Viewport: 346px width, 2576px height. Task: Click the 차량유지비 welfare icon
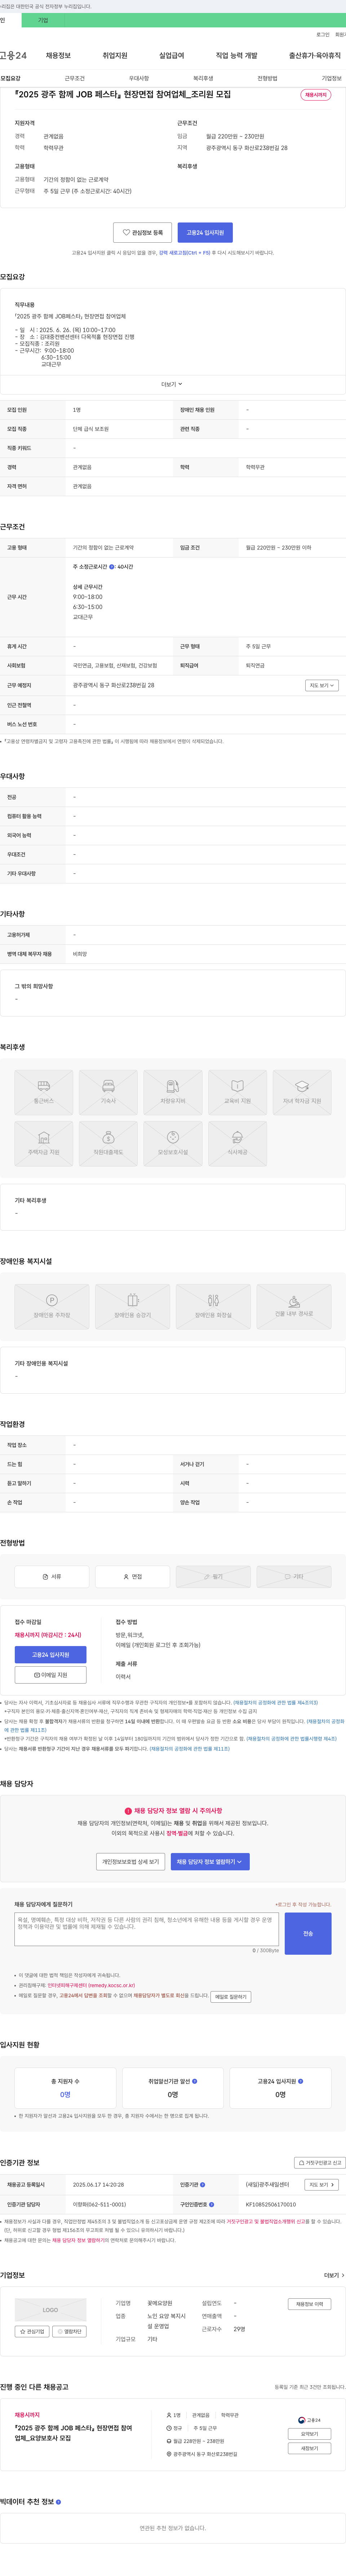(x=173, y=1092)
